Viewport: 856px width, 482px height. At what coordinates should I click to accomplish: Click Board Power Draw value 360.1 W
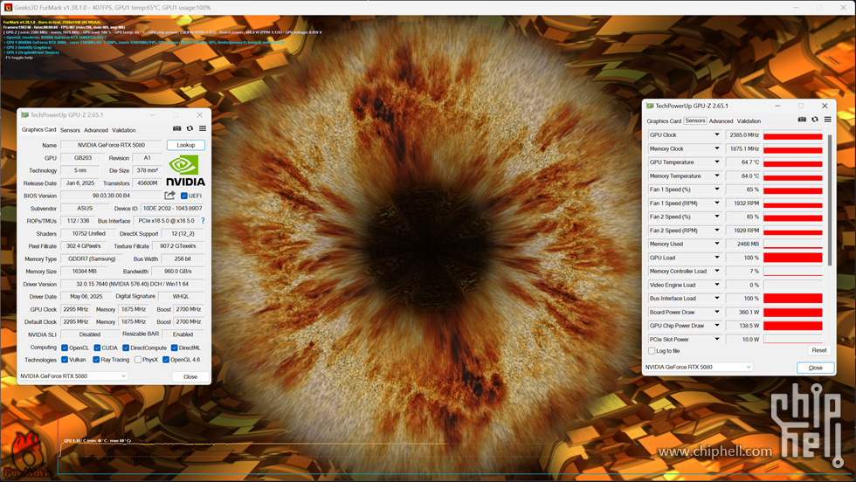742,313
